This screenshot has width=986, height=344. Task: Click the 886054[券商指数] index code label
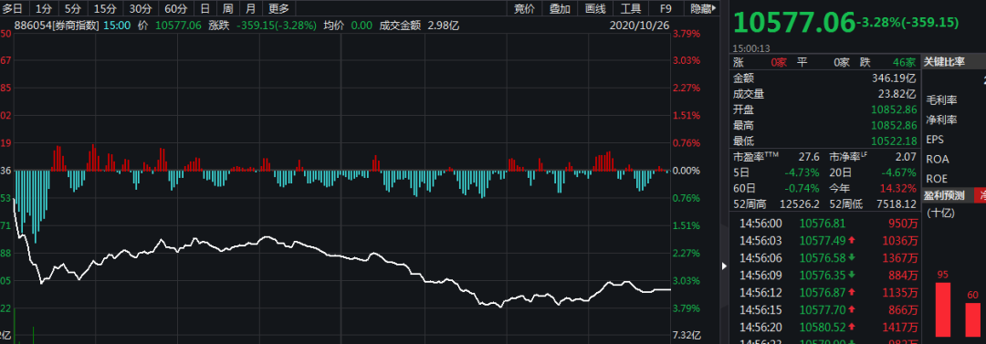click(x=58, y=26)
